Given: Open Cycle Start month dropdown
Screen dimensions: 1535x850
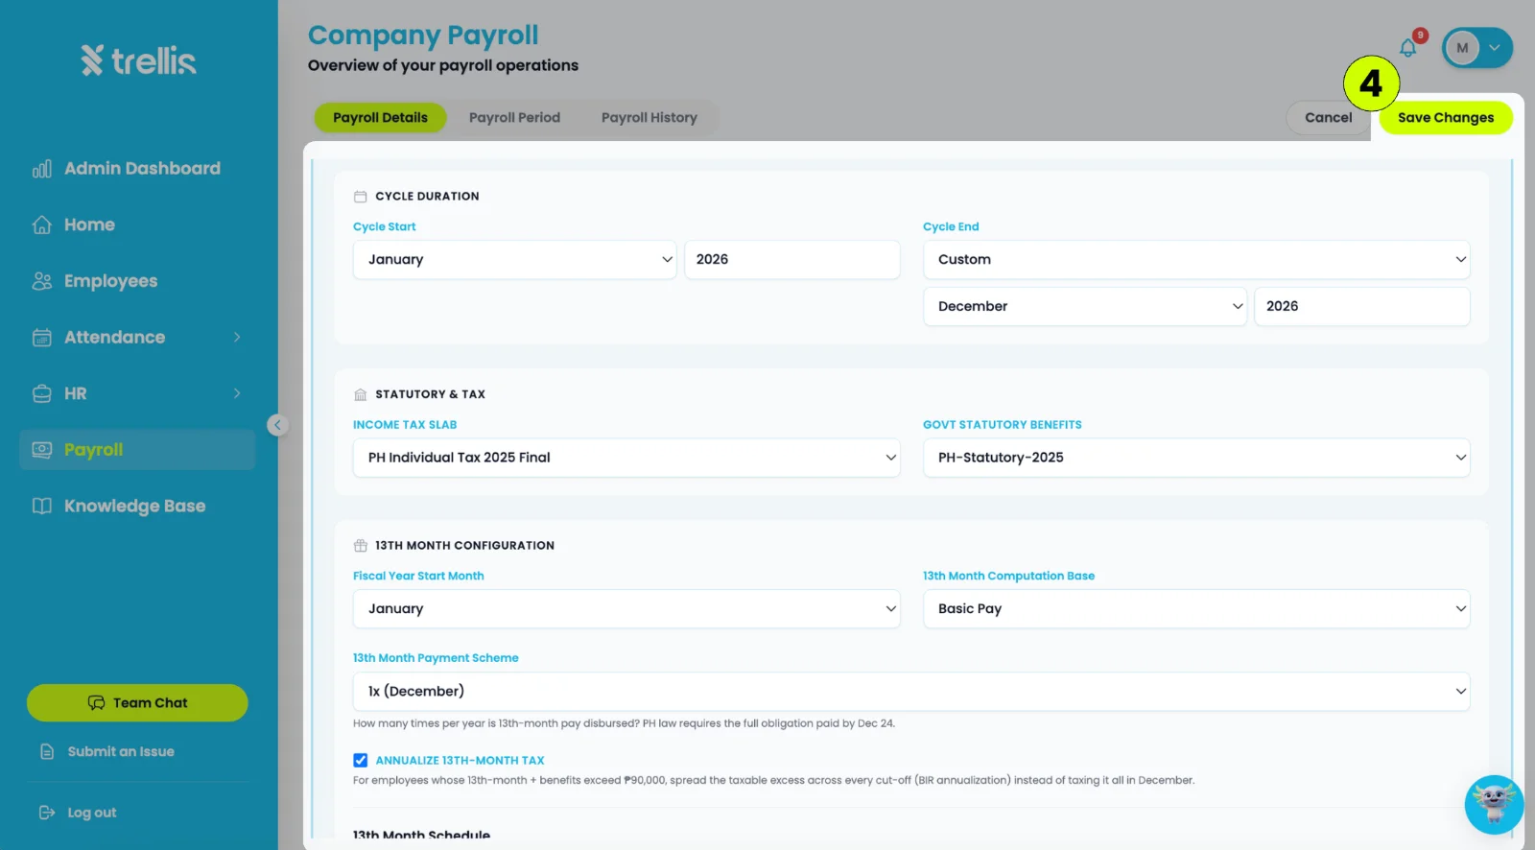Looking at the screenshot, I should coord(515,260).
